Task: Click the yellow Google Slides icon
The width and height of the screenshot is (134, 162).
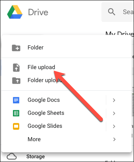Action: coord(16,126)
